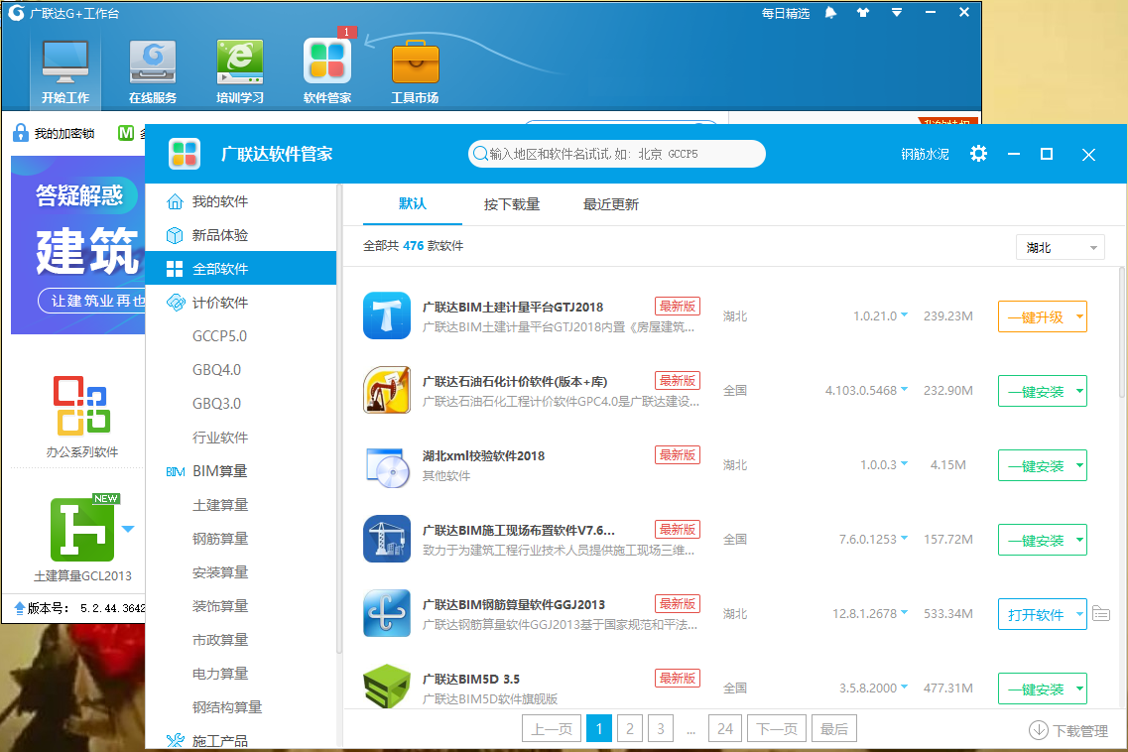The image size is (1128, 752).
Task: Open the G+ title bar dropdown menu arrow
Action: pos(897,12)
